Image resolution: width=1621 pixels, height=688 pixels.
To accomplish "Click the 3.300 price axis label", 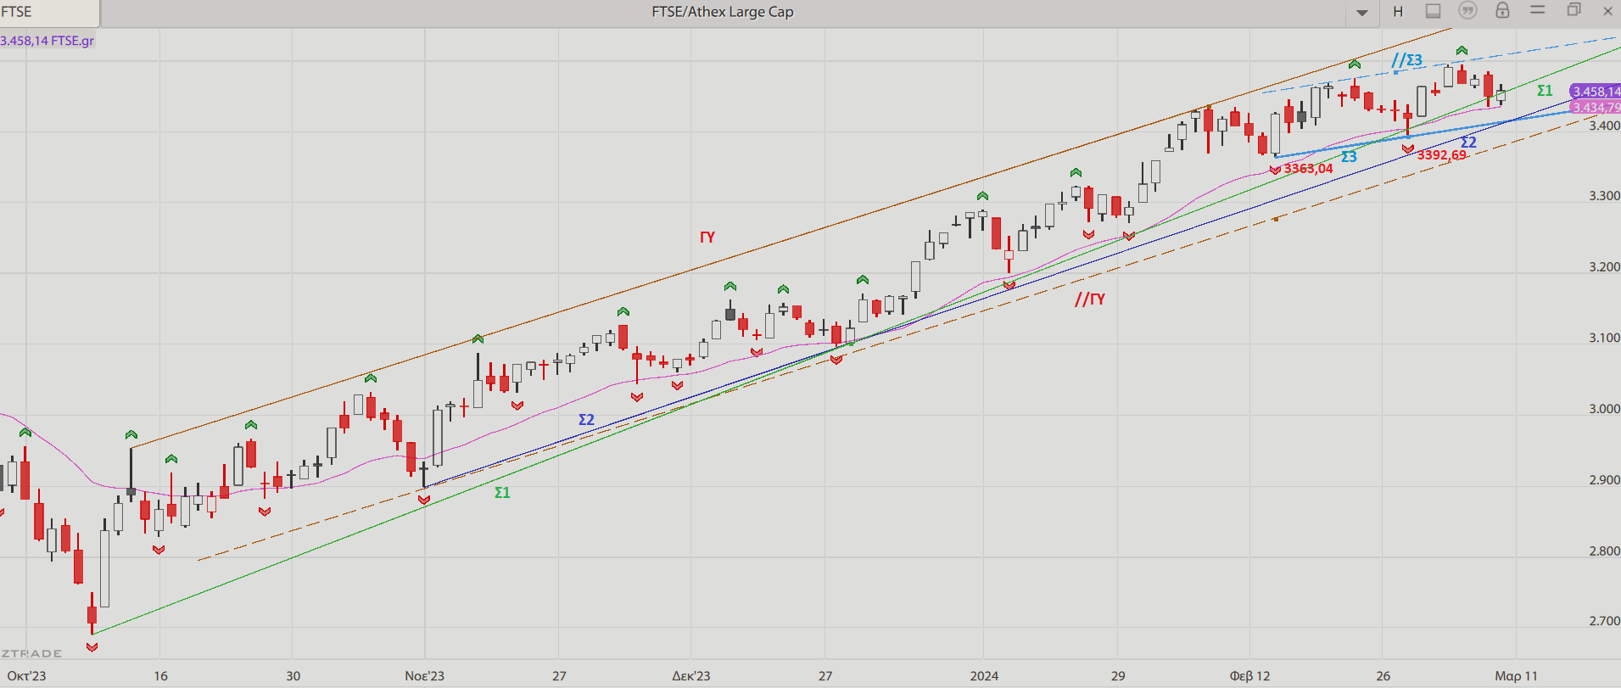I will tap(1604, 196).
